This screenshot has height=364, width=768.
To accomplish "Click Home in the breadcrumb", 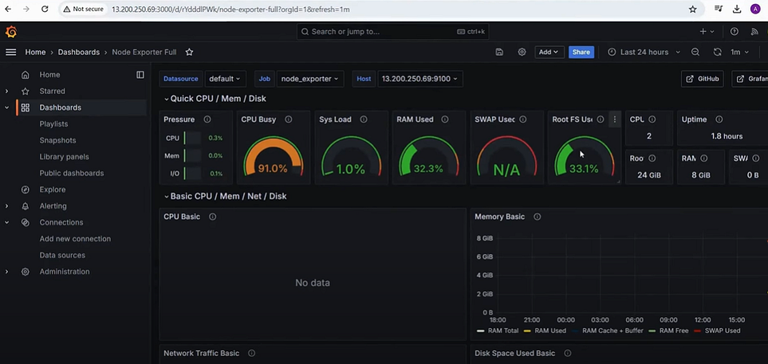I will tap(35, 52).
